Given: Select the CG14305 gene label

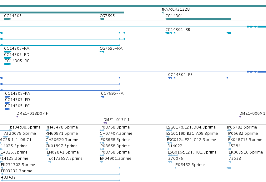Looking at the screenshot, I should pos(13,16).
